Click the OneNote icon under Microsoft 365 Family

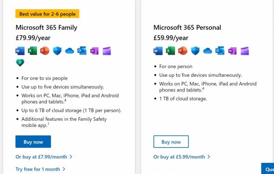click(94, 51)
